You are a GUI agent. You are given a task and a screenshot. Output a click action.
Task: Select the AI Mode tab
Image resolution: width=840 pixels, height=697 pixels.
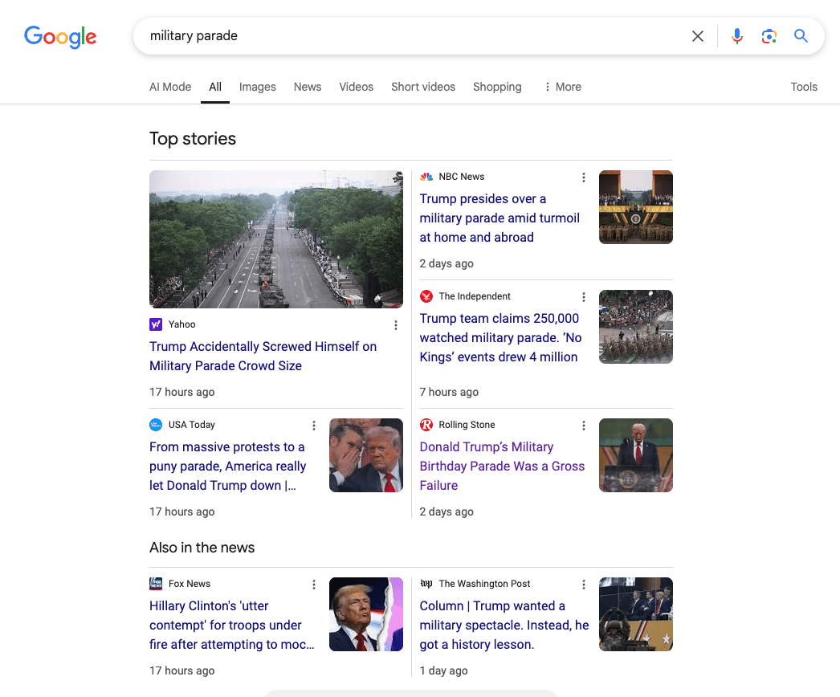pyautogui.click(x=170, y=87)
